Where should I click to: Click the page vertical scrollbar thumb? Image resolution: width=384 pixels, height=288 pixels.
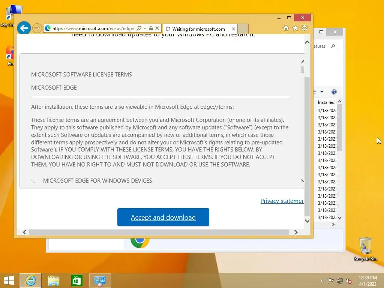307,147
